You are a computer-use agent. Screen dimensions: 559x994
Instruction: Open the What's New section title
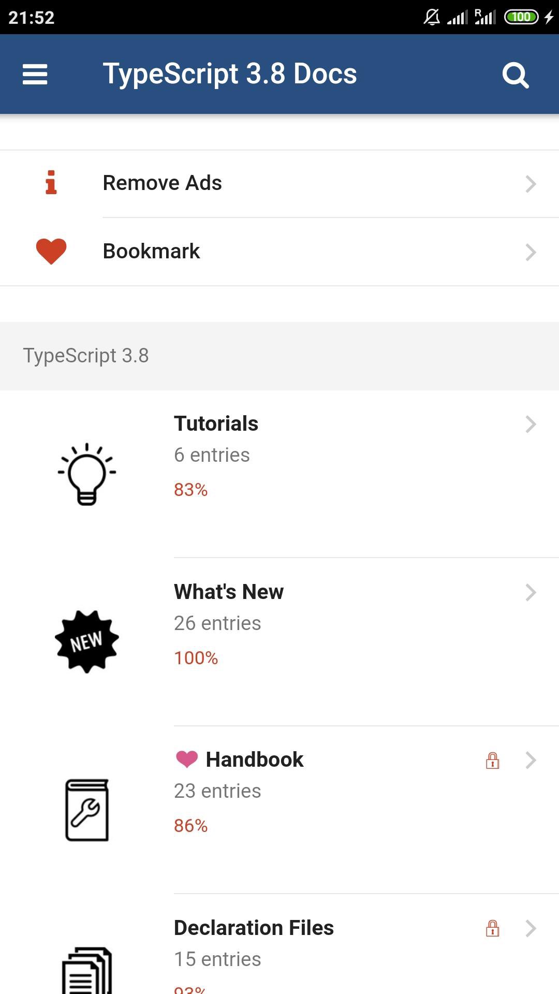[x=228, y=592]
